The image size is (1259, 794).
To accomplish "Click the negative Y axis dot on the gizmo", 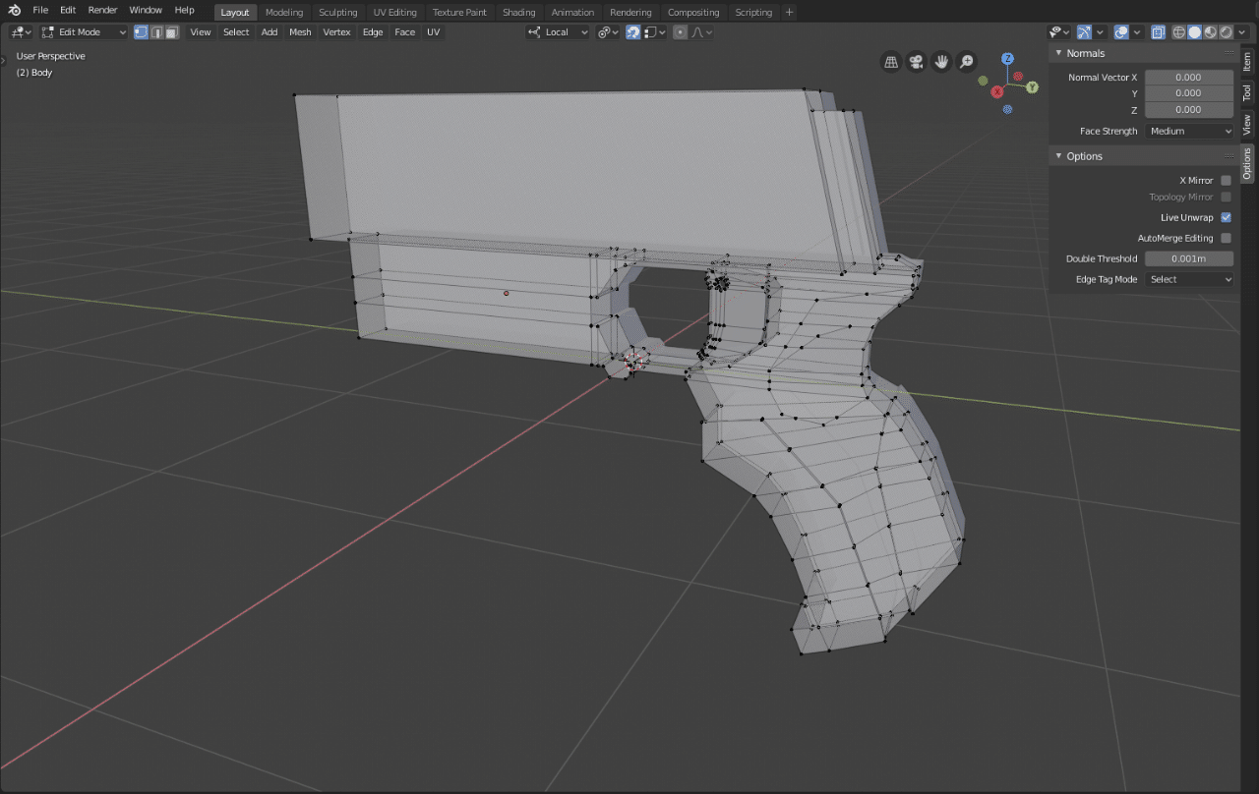I will (983, 81).
